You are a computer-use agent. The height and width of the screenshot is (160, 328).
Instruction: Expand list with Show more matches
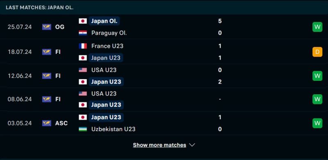pyautogui.click(x=159, y=145)
